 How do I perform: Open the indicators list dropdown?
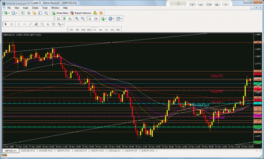(106, 19)
